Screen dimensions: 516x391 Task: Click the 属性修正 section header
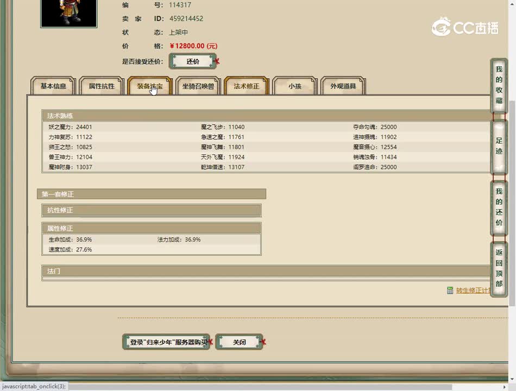point(152,228)
